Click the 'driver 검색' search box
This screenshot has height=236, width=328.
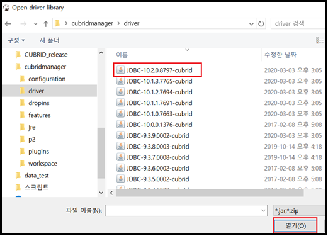pos(298,23)
